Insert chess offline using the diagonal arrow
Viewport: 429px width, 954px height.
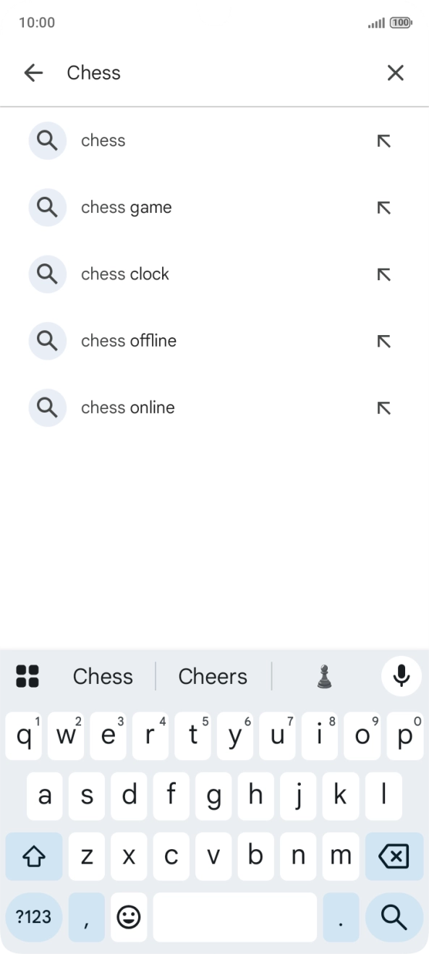[383, 341]
